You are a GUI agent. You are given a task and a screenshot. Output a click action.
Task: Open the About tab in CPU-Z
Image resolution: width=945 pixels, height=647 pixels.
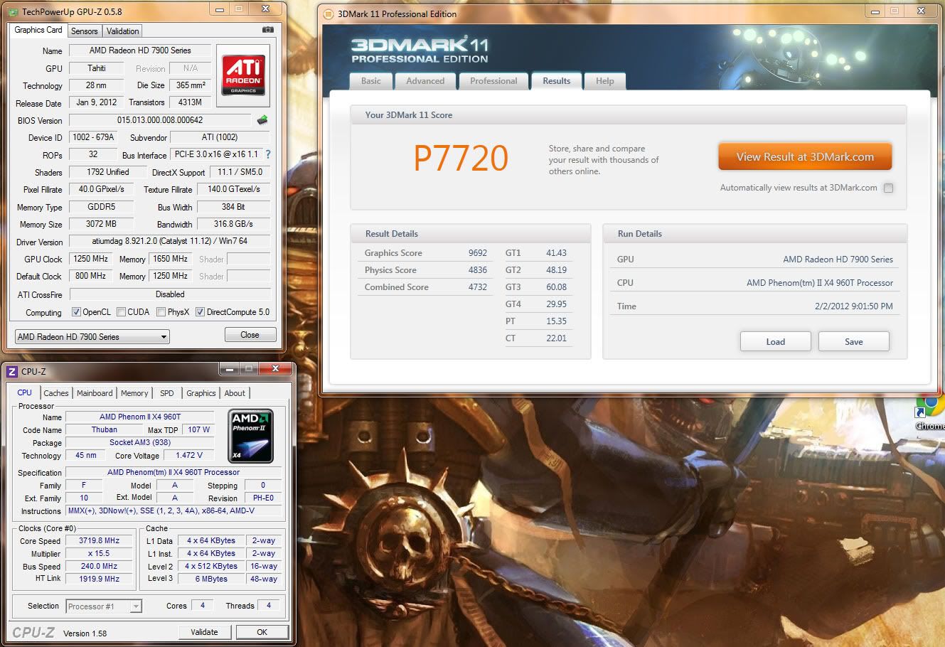tap(235, 393)
